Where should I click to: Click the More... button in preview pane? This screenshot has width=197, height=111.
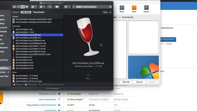(88, 76)
